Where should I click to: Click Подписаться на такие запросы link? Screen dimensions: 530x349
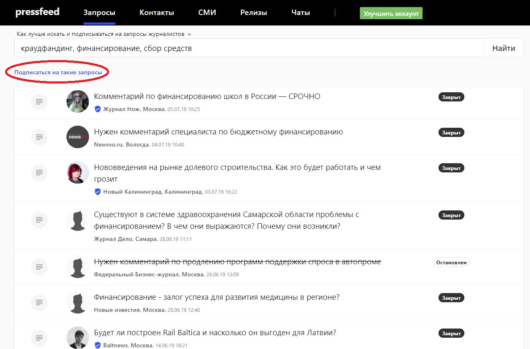click(58, 72)
